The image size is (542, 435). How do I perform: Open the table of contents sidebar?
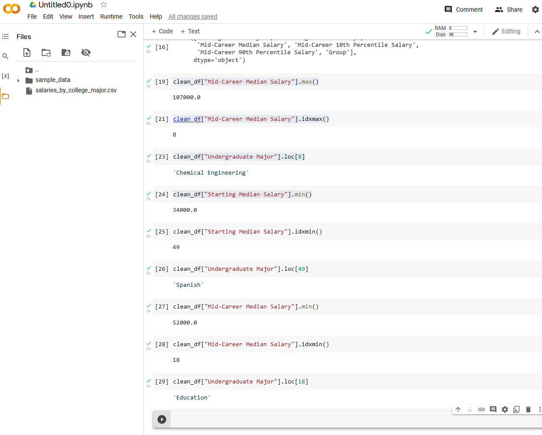pos(5,36)
